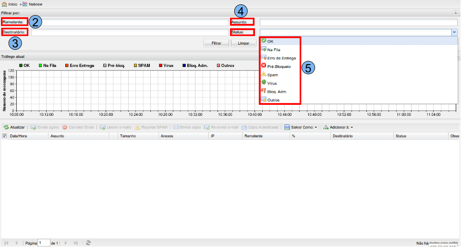461x247 pixels.
Task: Click the Atualizar refresh icon in toolbar
Action: pyautogui.click(x=6, y=127)
